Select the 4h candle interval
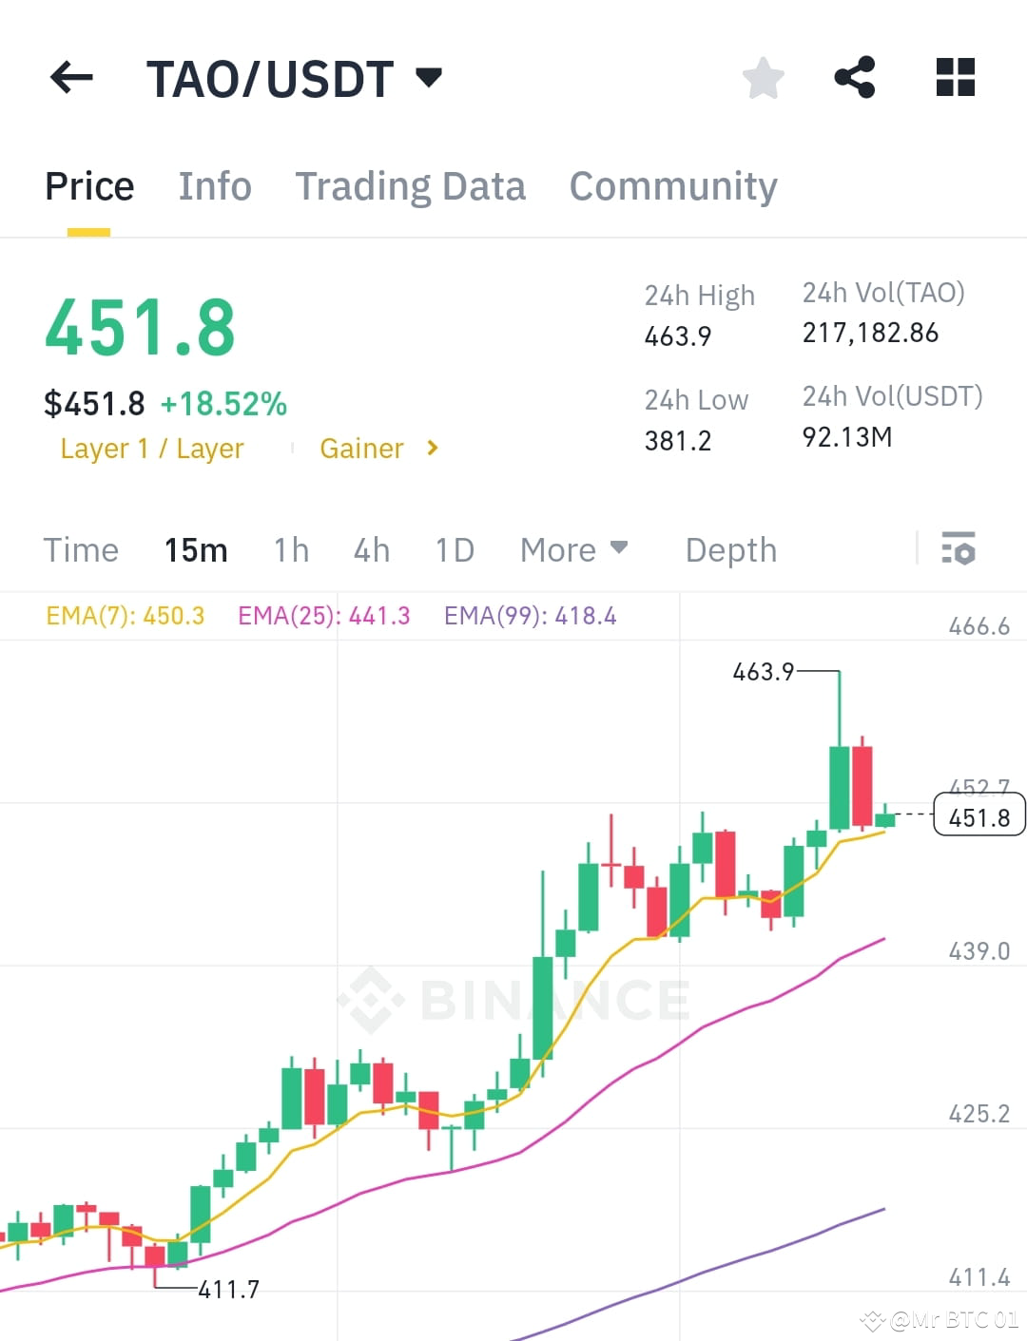 tap(371, 549)
